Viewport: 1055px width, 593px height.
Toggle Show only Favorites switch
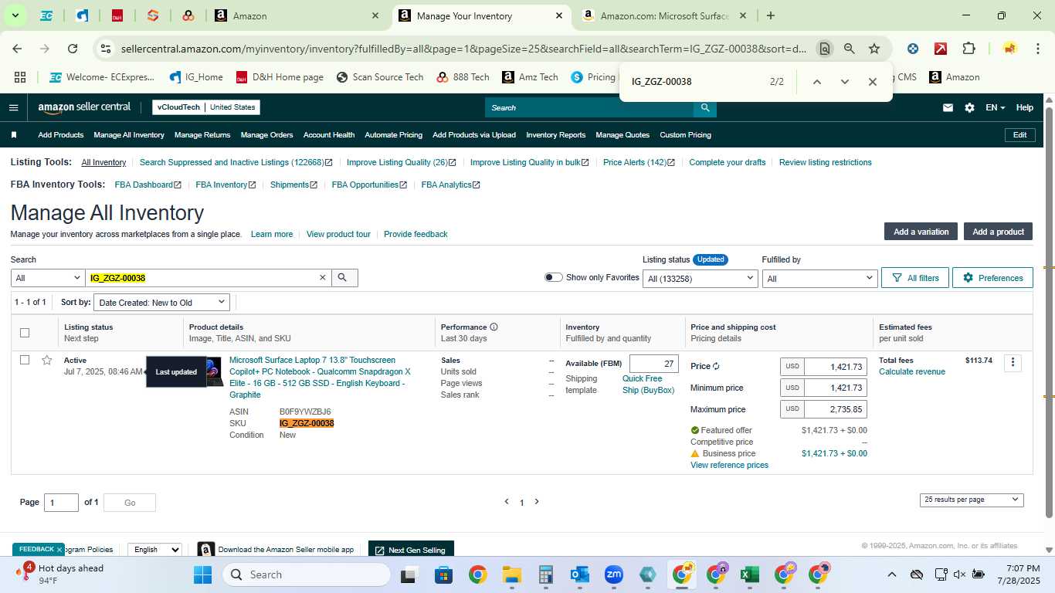point(554,277)
